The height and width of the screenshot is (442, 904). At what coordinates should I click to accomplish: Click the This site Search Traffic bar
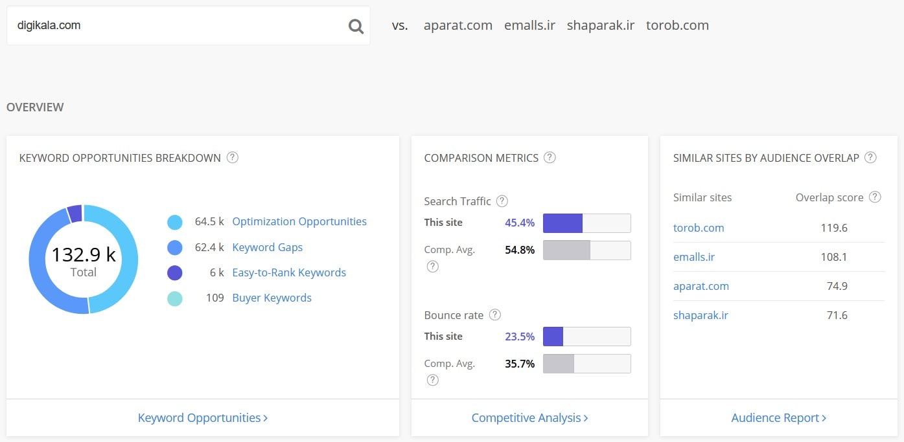tap(586, 223)
